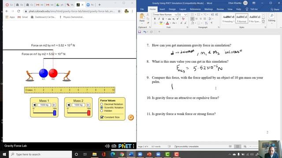Open Gmail bookmark in Chrome

[22, 17]
